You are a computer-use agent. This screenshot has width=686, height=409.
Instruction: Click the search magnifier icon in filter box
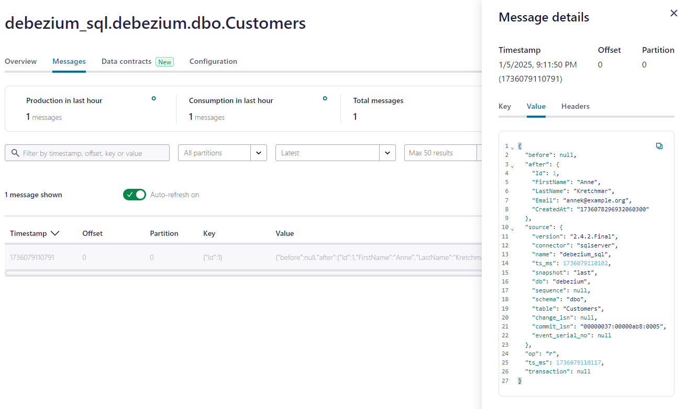(x=14, y=153)
